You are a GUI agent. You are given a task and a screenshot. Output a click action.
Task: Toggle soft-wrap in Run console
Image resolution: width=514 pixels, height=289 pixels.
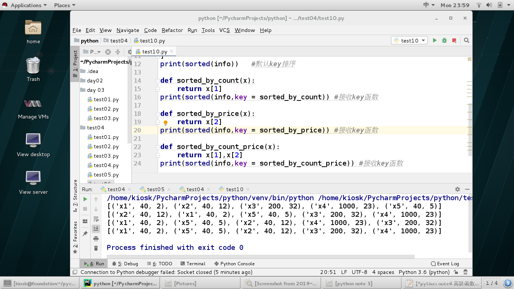pyautogui.click(x=96, y=219)
